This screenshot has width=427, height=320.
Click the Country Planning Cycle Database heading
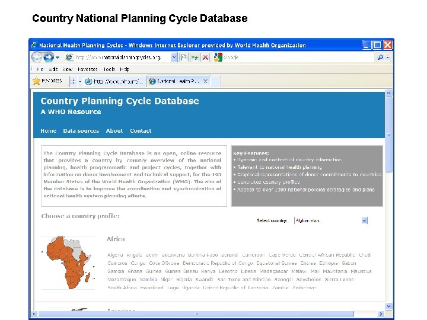[x=120, y=101]
